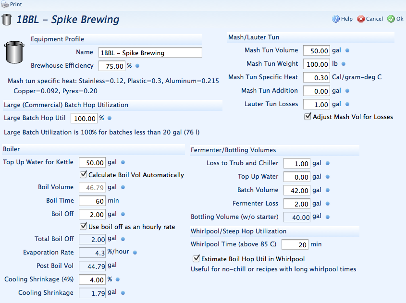
Task: Click the info dot beside Fermenter Loss
Action: 328,204
